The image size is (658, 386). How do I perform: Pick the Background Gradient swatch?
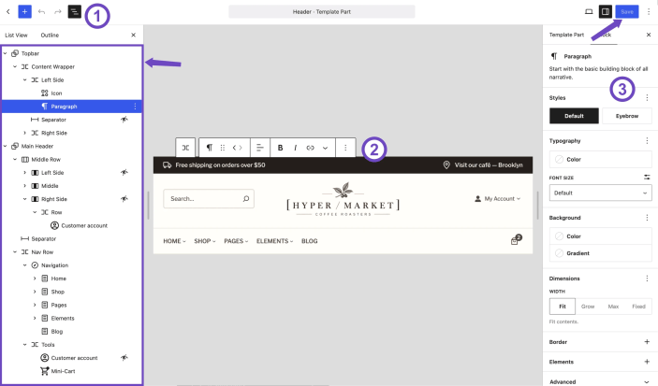(x=601, y=253)
